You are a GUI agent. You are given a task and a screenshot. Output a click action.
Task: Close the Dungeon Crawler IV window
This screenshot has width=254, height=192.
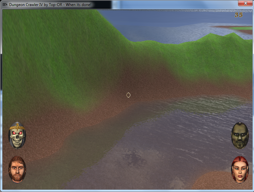[244, 3]
